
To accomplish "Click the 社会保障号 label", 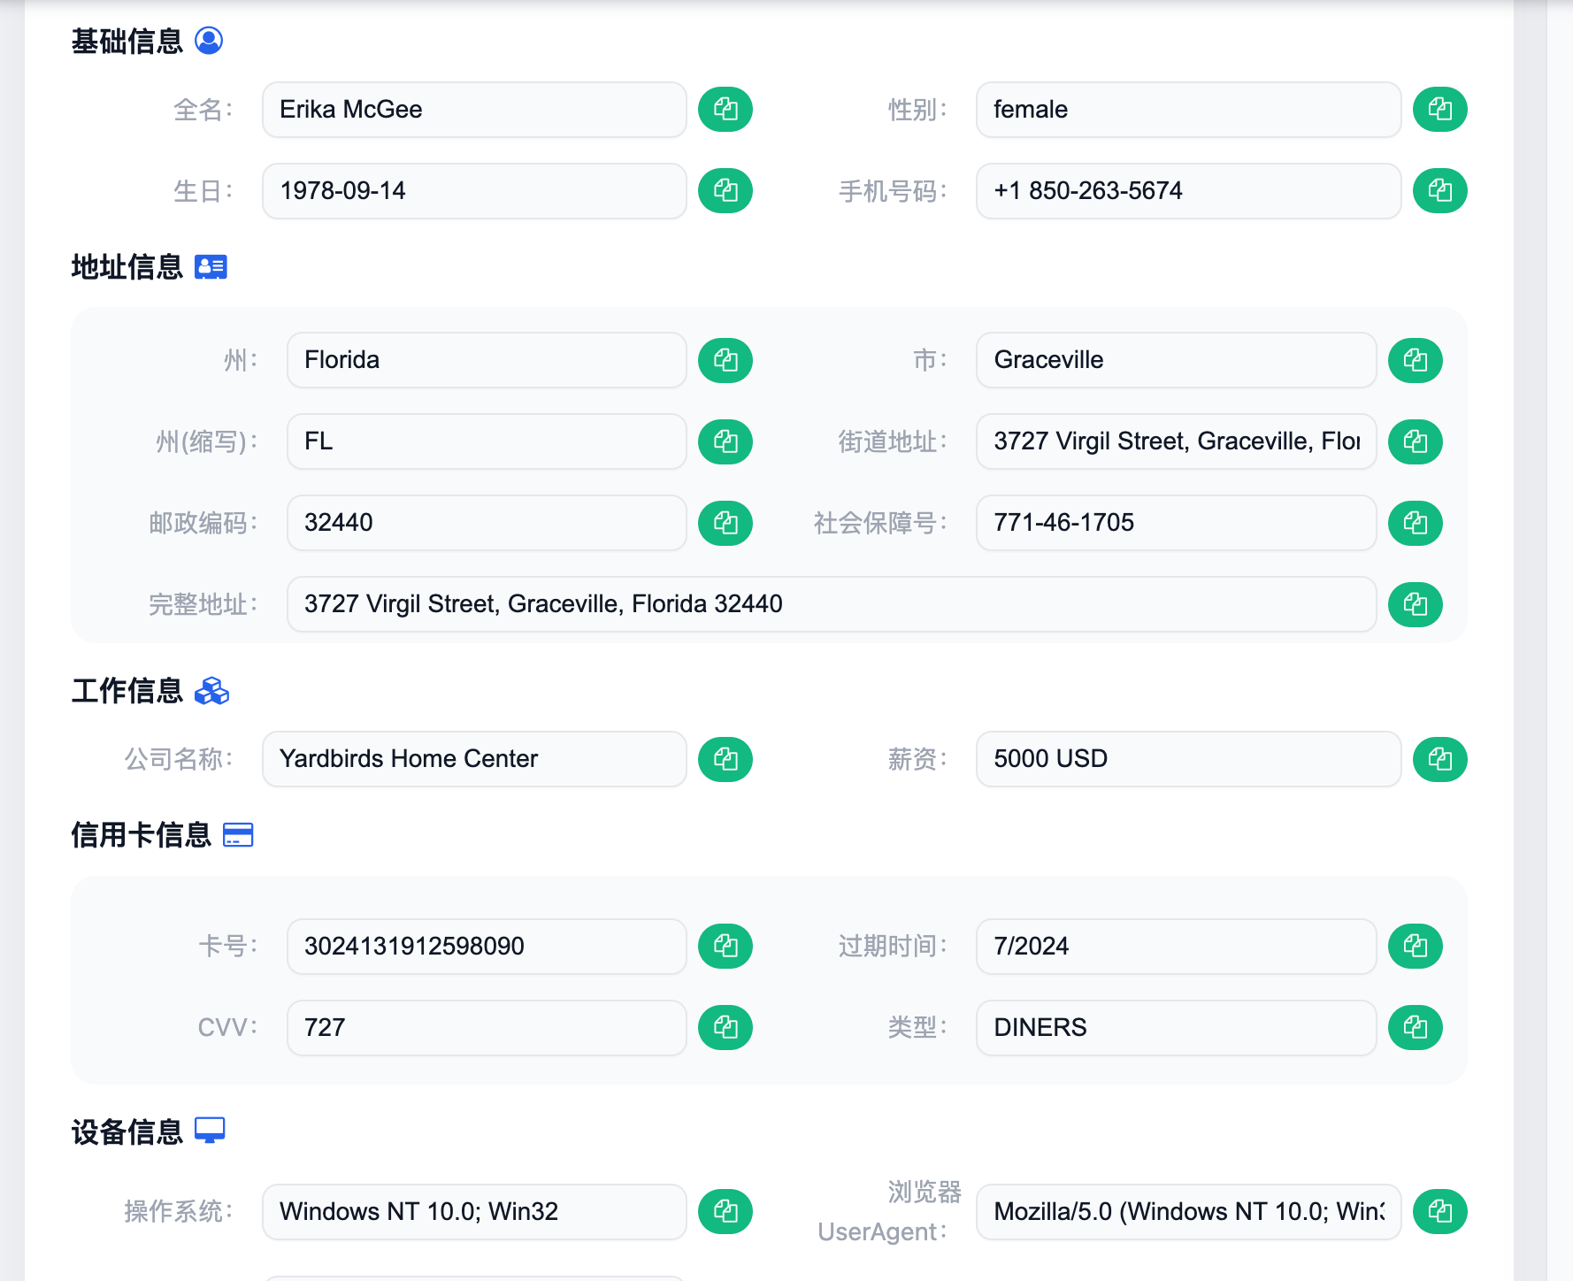I will (880, 523).
